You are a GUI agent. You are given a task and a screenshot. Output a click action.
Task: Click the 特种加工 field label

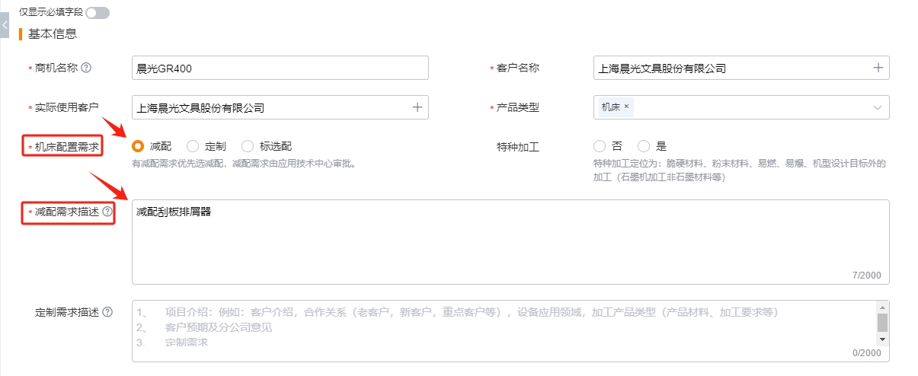518,147
